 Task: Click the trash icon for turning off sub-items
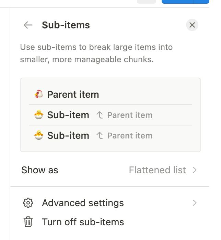tap(28, 222)
